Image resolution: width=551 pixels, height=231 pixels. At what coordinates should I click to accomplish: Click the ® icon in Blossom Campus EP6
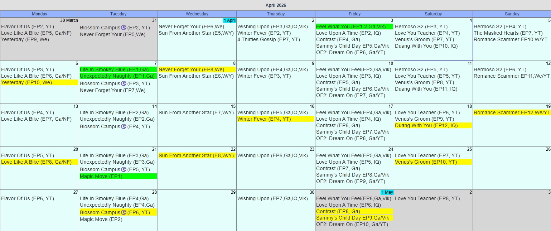pyautogui.click(x=124, y=212)
